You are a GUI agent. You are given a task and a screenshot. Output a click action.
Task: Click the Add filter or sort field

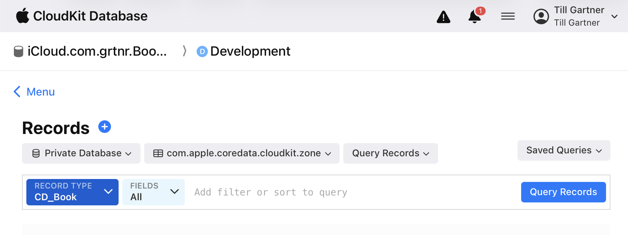tap(351, 192)
